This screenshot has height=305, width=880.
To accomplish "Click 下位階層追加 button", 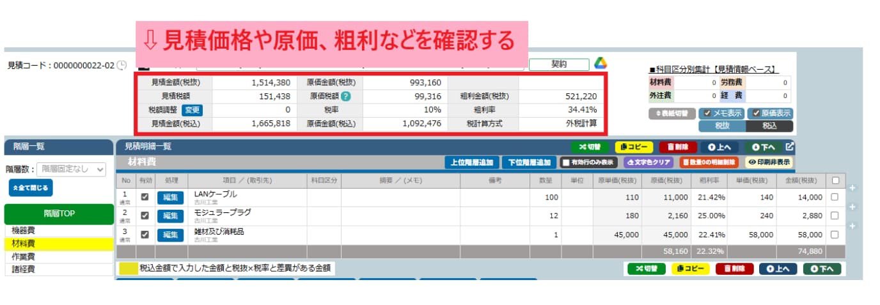I will point(529,162).
